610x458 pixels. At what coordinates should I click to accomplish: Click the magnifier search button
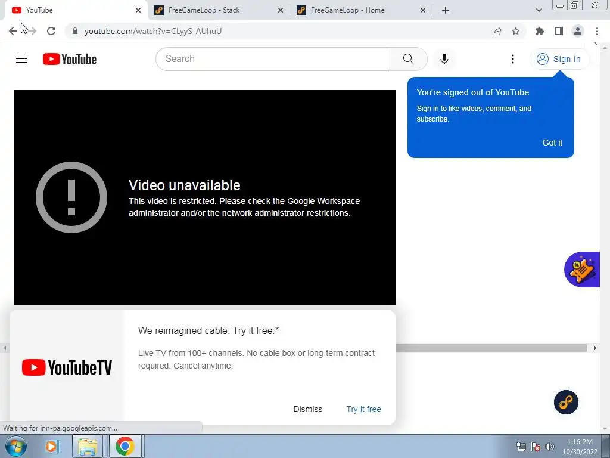[x=408, y=59]
